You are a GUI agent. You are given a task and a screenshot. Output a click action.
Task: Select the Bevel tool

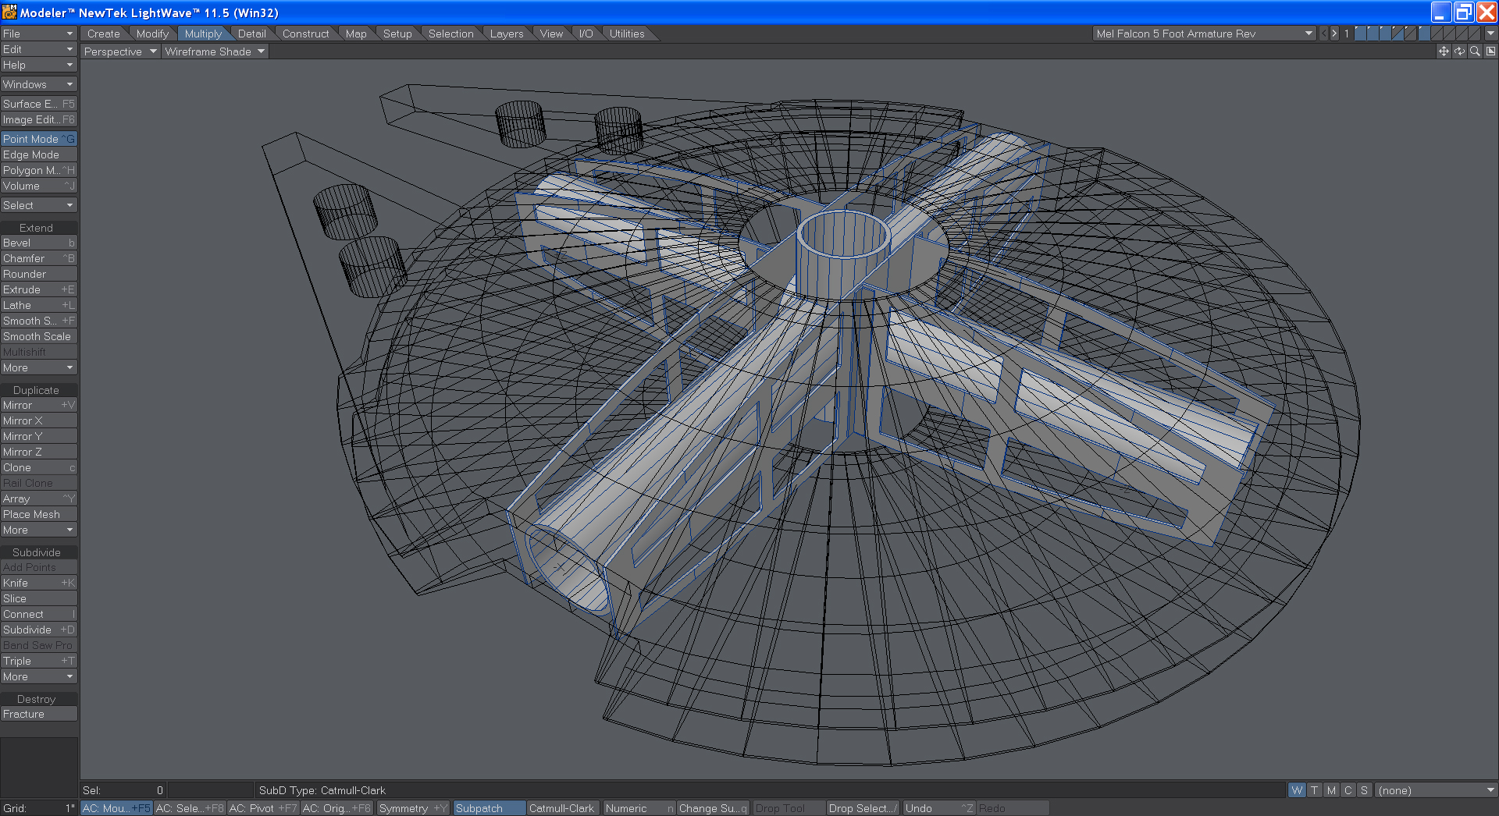(x=38, y=243)
